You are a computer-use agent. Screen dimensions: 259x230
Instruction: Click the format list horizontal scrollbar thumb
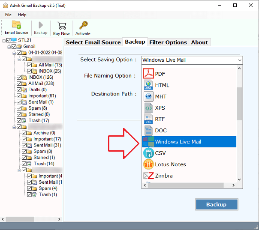pyautogui.click(x=186, y=185)
